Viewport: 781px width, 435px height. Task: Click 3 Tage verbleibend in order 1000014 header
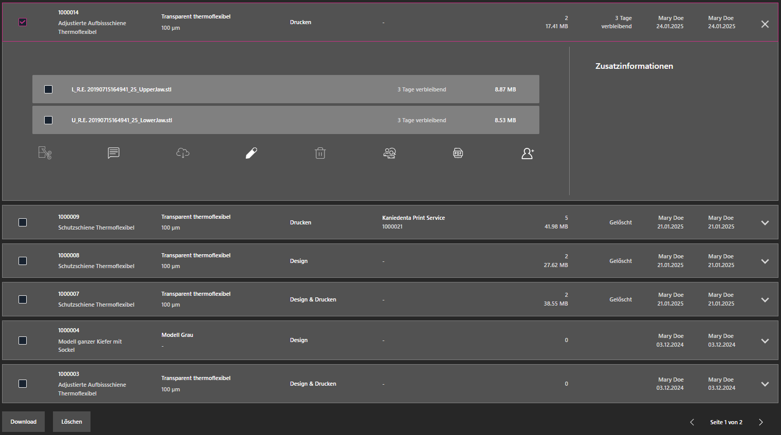point(616,22)
